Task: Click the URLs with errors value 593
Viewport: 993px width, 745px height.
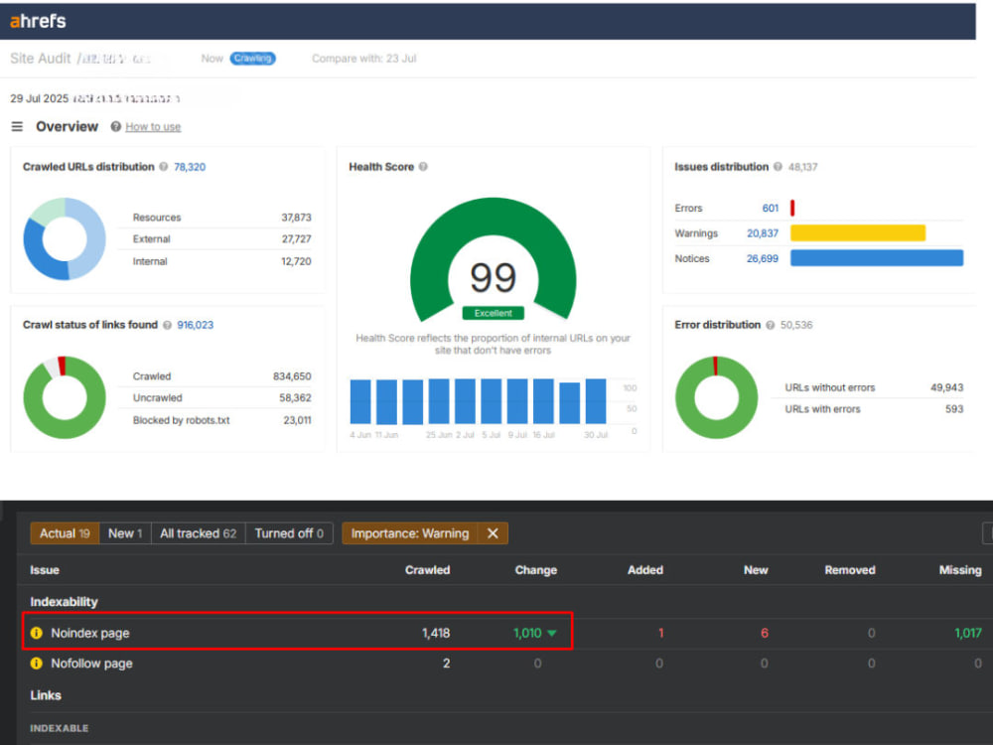Action: click(x=954, y=409)
